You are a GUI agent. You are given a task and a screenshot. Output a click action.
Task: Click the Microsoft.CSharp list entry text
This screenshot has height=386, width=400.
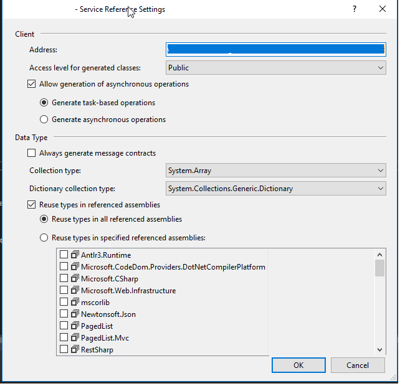point(110,279)
